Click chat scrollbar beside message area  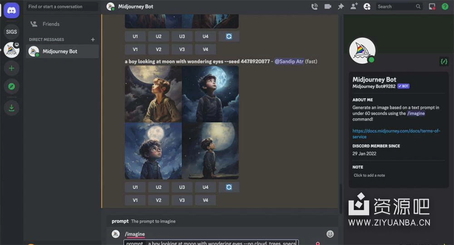coord(340,198)
